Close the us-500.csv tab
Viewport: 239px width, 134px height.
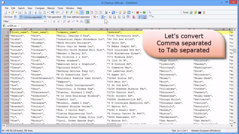pyautogui.click(x=19, y=26)
